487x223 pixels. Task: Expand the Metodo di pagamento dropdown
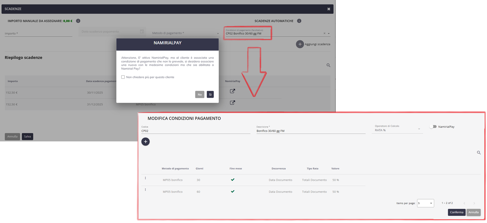pos(218,34)
